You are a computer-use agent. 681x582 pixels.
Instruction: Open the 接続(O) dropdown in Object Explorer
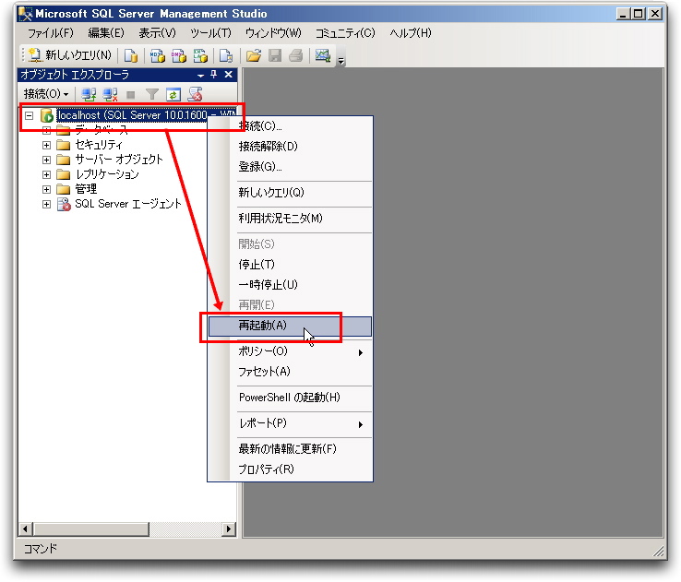46,94
